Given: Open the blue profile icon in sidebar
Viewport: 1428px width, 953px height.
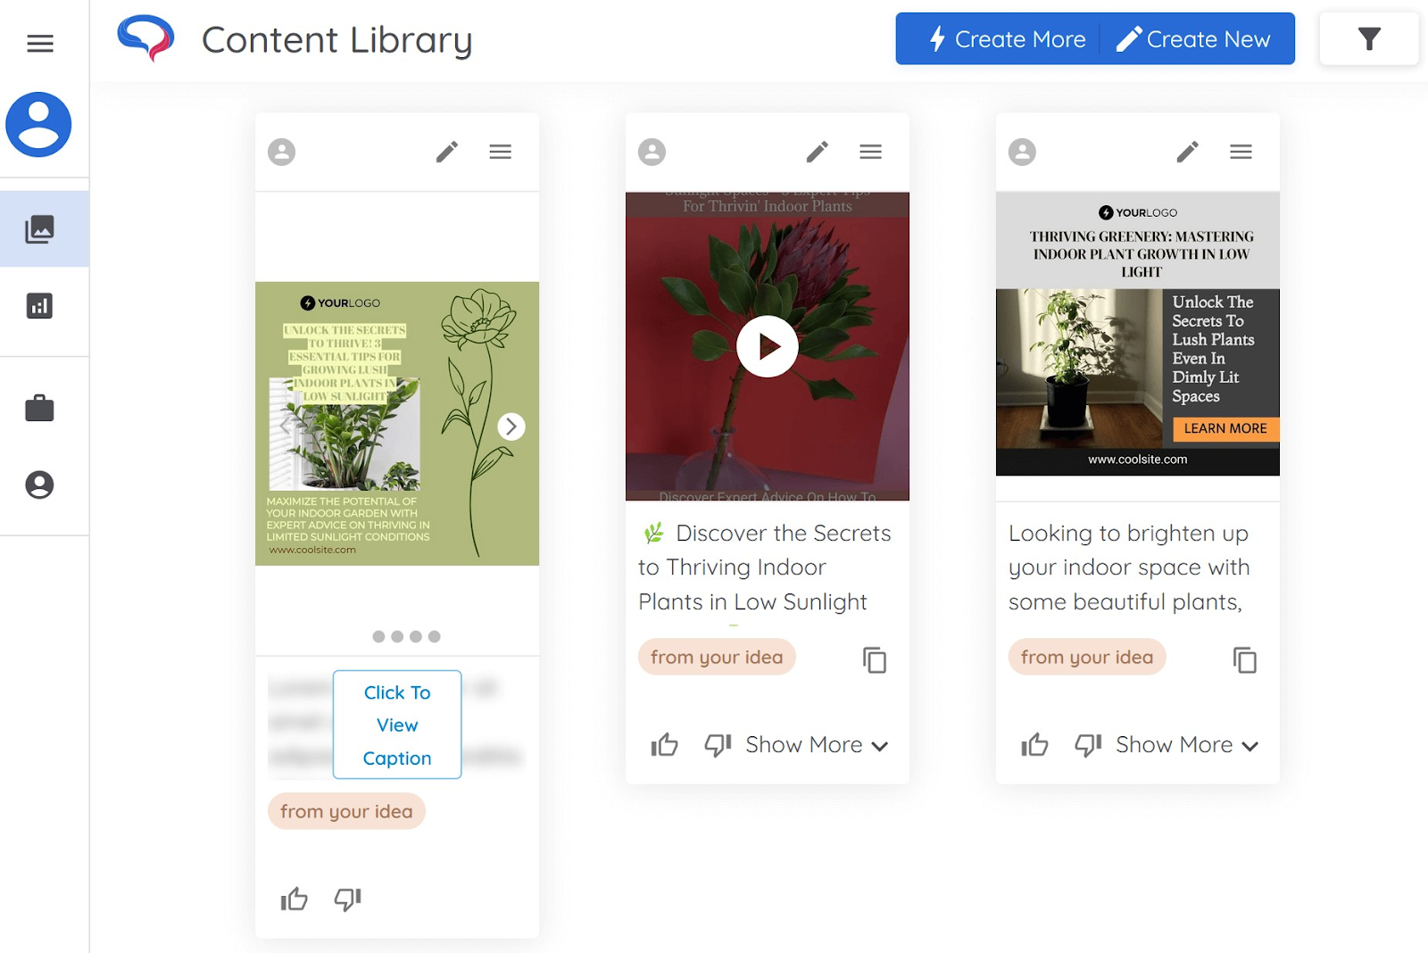Looking at the screenshot, I should (x=39, y=125).
